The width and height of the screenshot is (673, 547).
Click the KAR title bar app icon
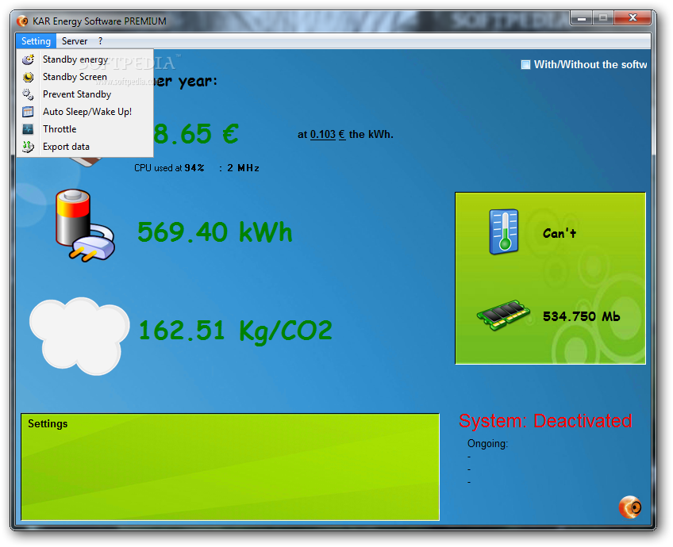tap(22, 21)
